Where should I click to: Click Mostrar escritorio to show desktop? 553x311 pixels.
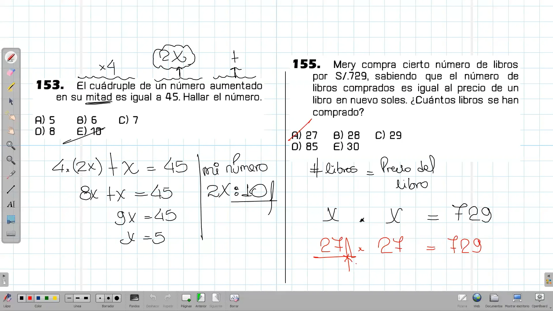click(x=517, y=300)
